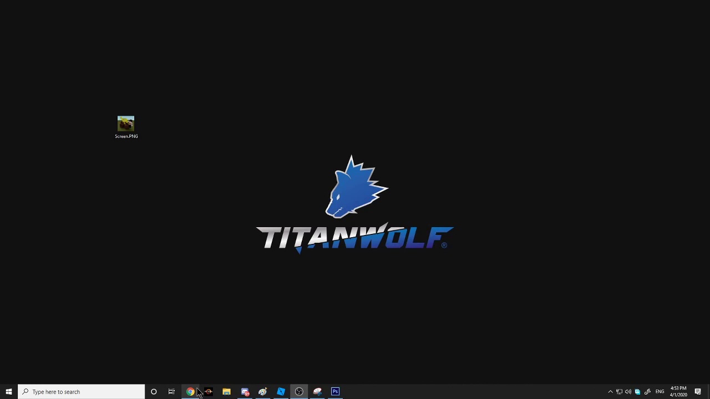
Task: Click the blue arrow tray icon
Action: (637, 392)
